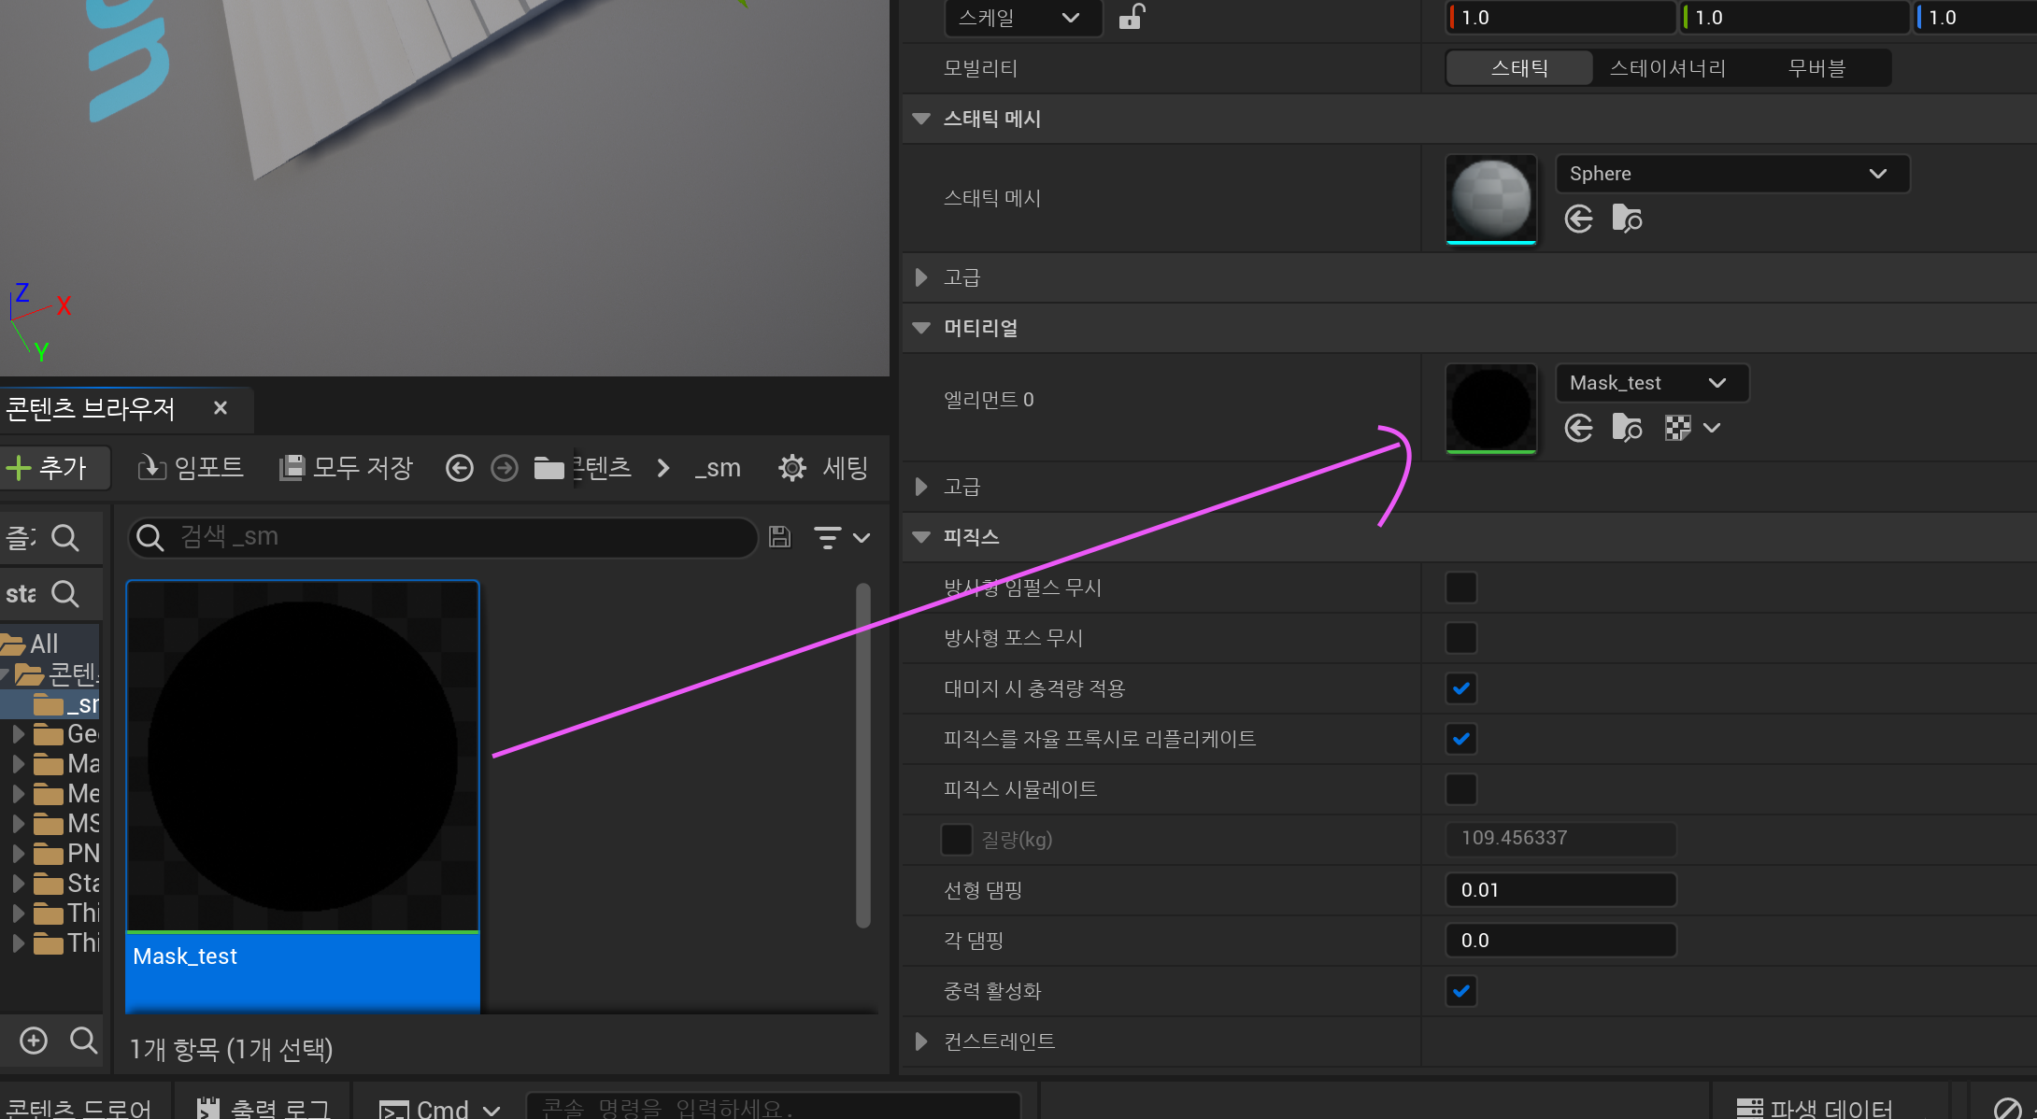
Task: Switch to 콘텐츠 브라우저 tab
Action: (x=91, y=408)
